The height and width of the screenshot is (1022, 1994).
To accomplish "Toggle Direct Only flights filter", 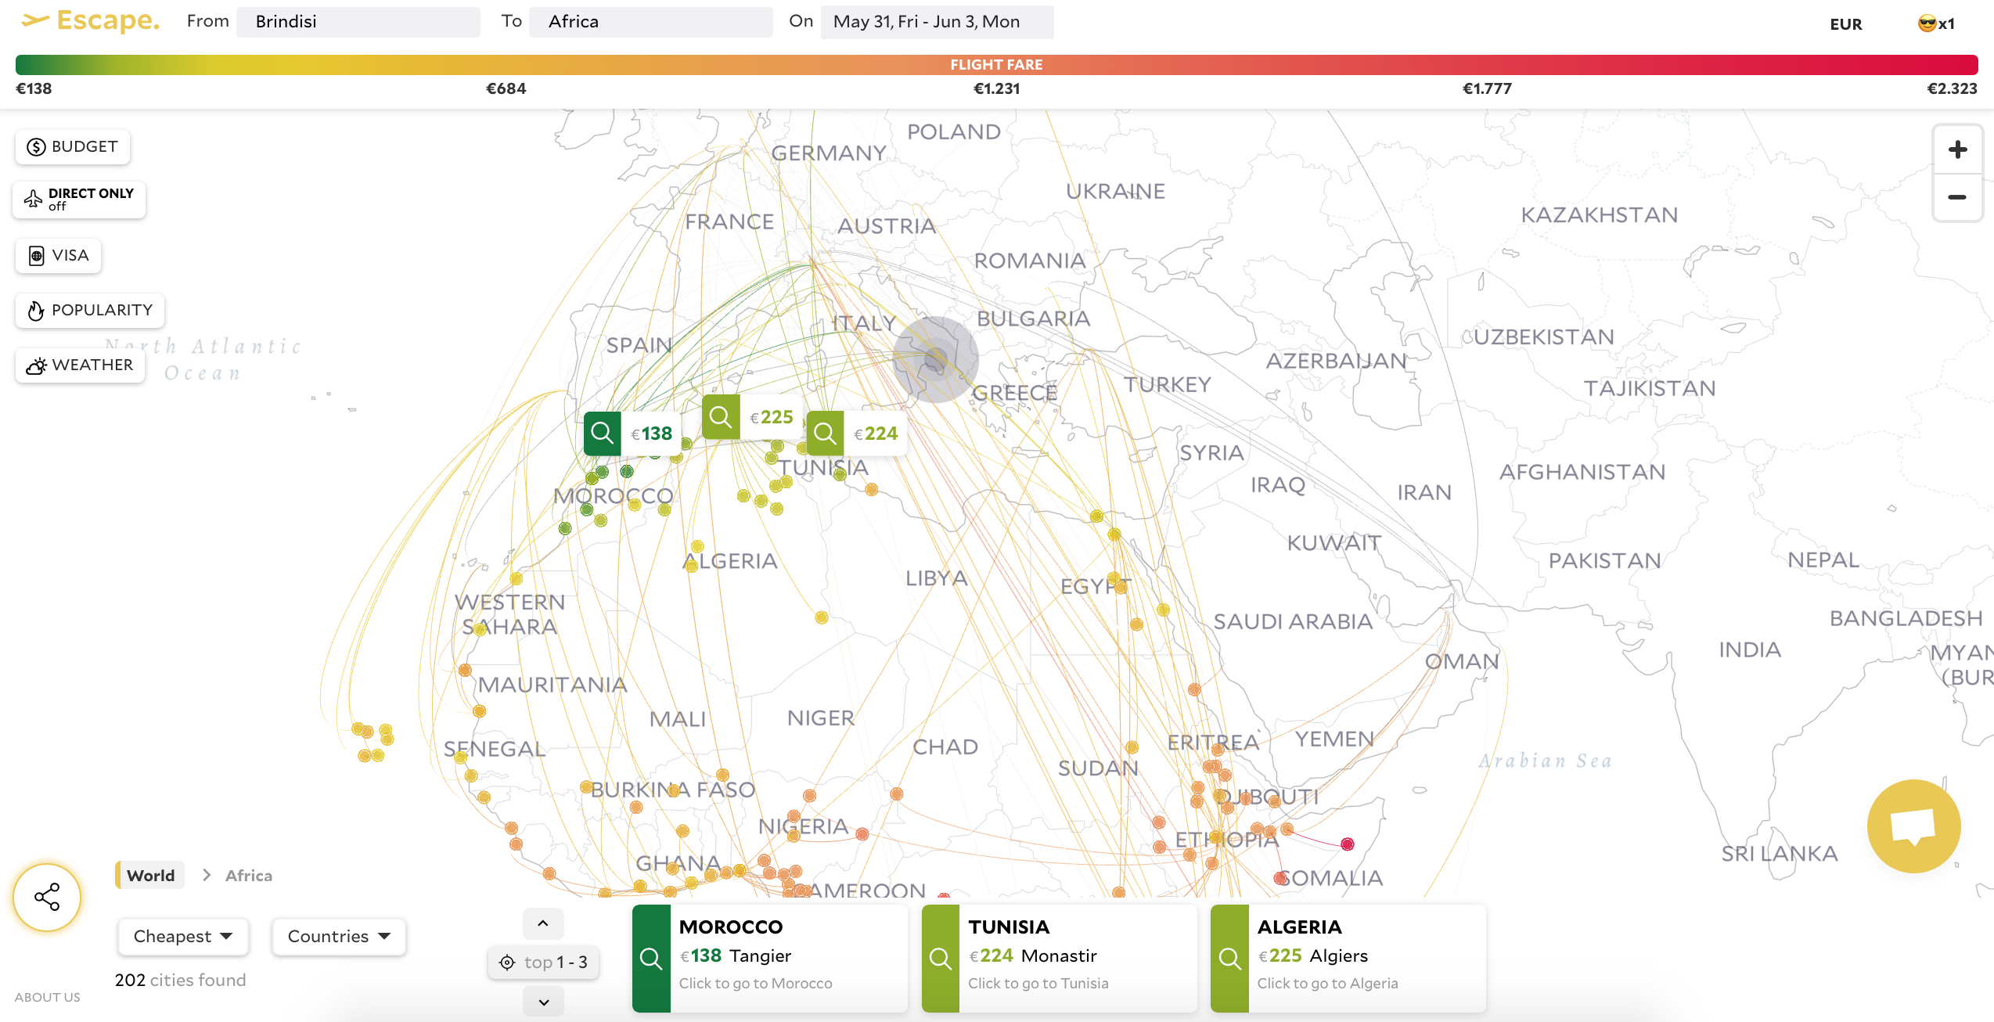I will coord(79,200).
